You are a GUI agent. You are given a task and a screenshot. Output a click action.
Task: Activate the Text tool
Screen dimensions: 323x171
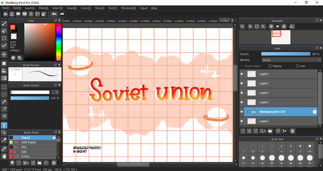click(x=4, y=125)
